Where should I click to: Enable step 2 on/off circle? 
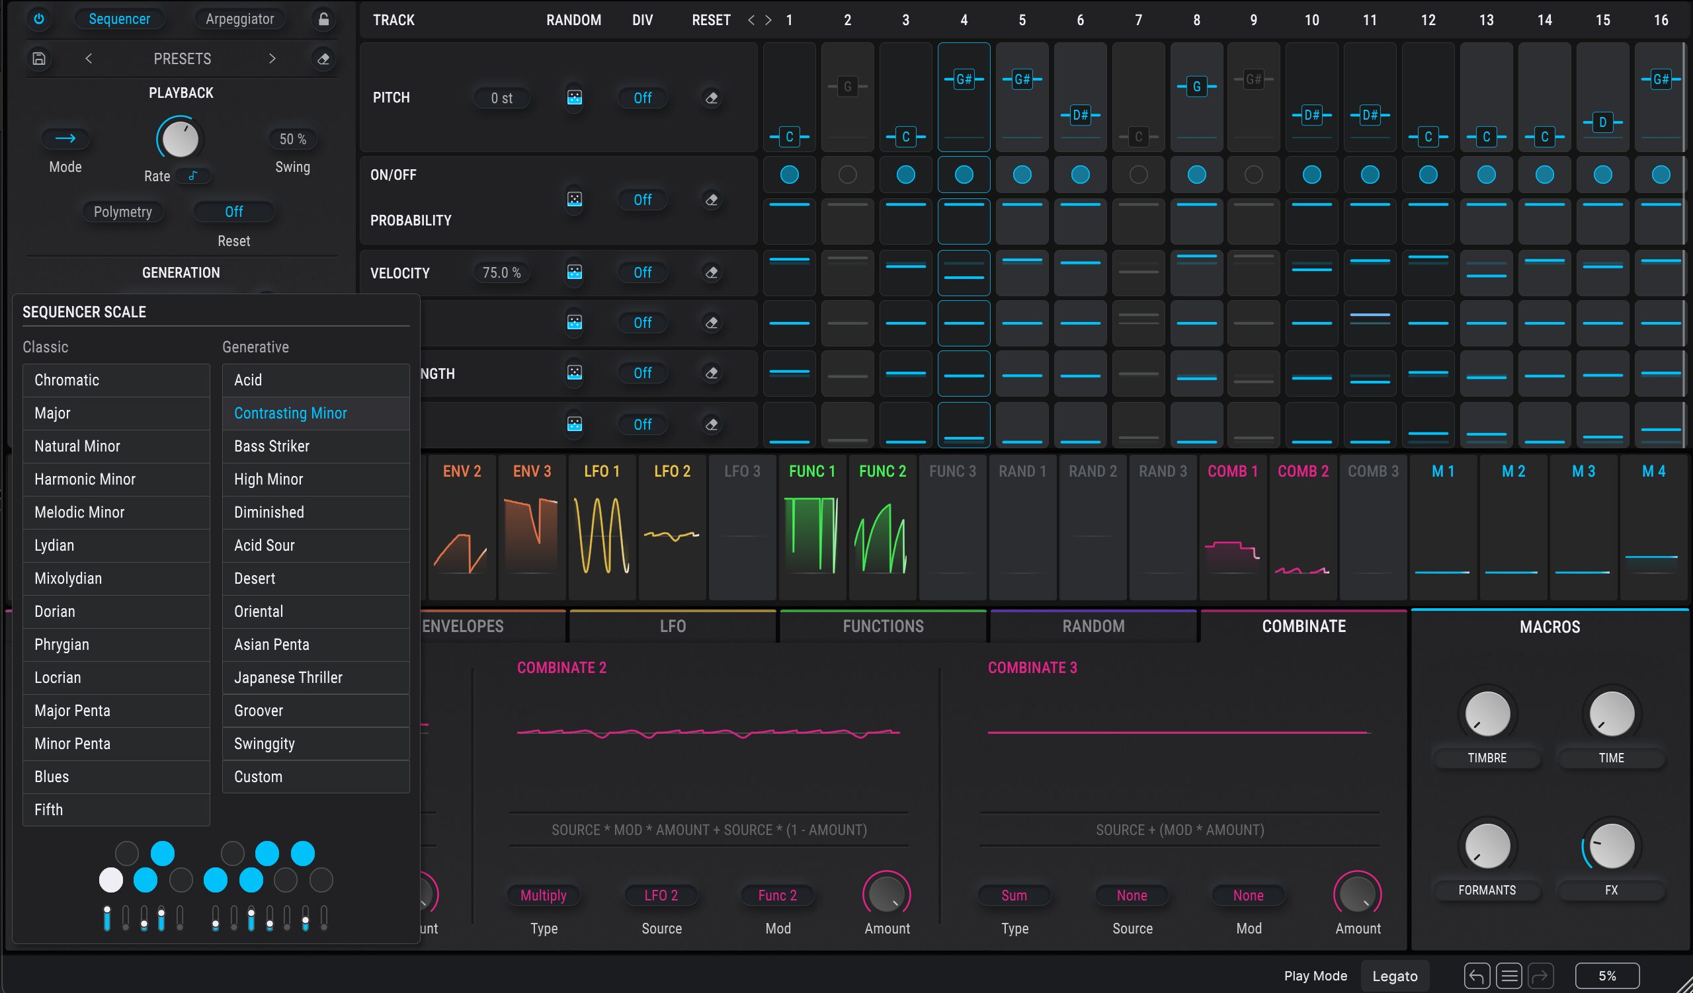tap(847, 175)
